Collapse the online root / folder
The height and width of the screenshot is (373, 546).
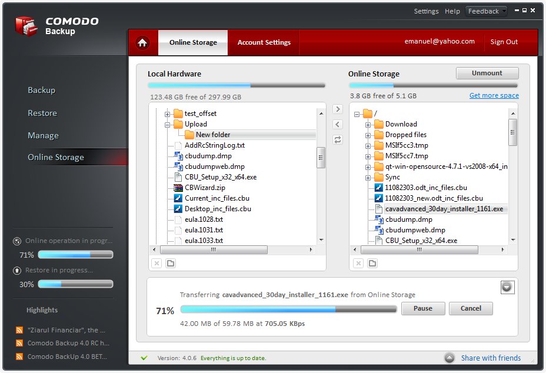coord(357,114)
